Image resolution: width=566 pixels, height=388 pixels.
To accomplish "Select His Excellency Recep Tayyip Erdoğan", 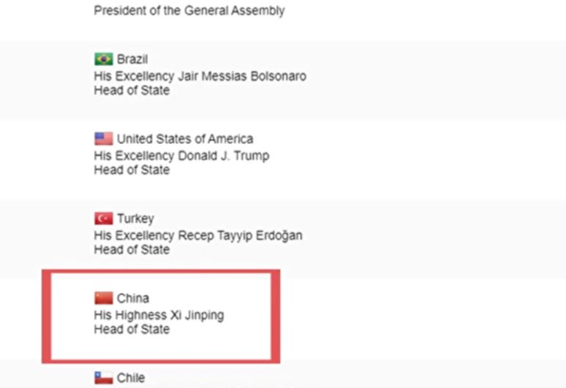I will tap(198, 235).
